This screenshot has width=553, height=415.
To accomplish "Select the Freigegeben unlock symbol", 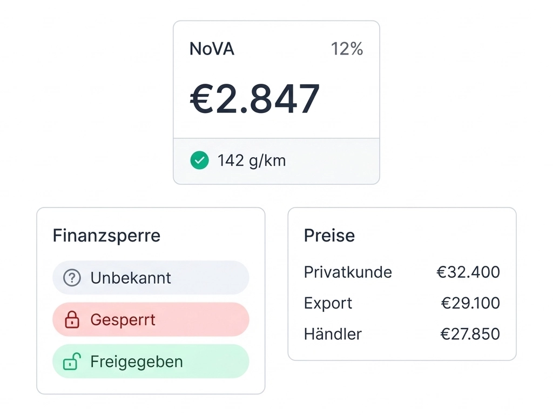I will tap(71, 362).
